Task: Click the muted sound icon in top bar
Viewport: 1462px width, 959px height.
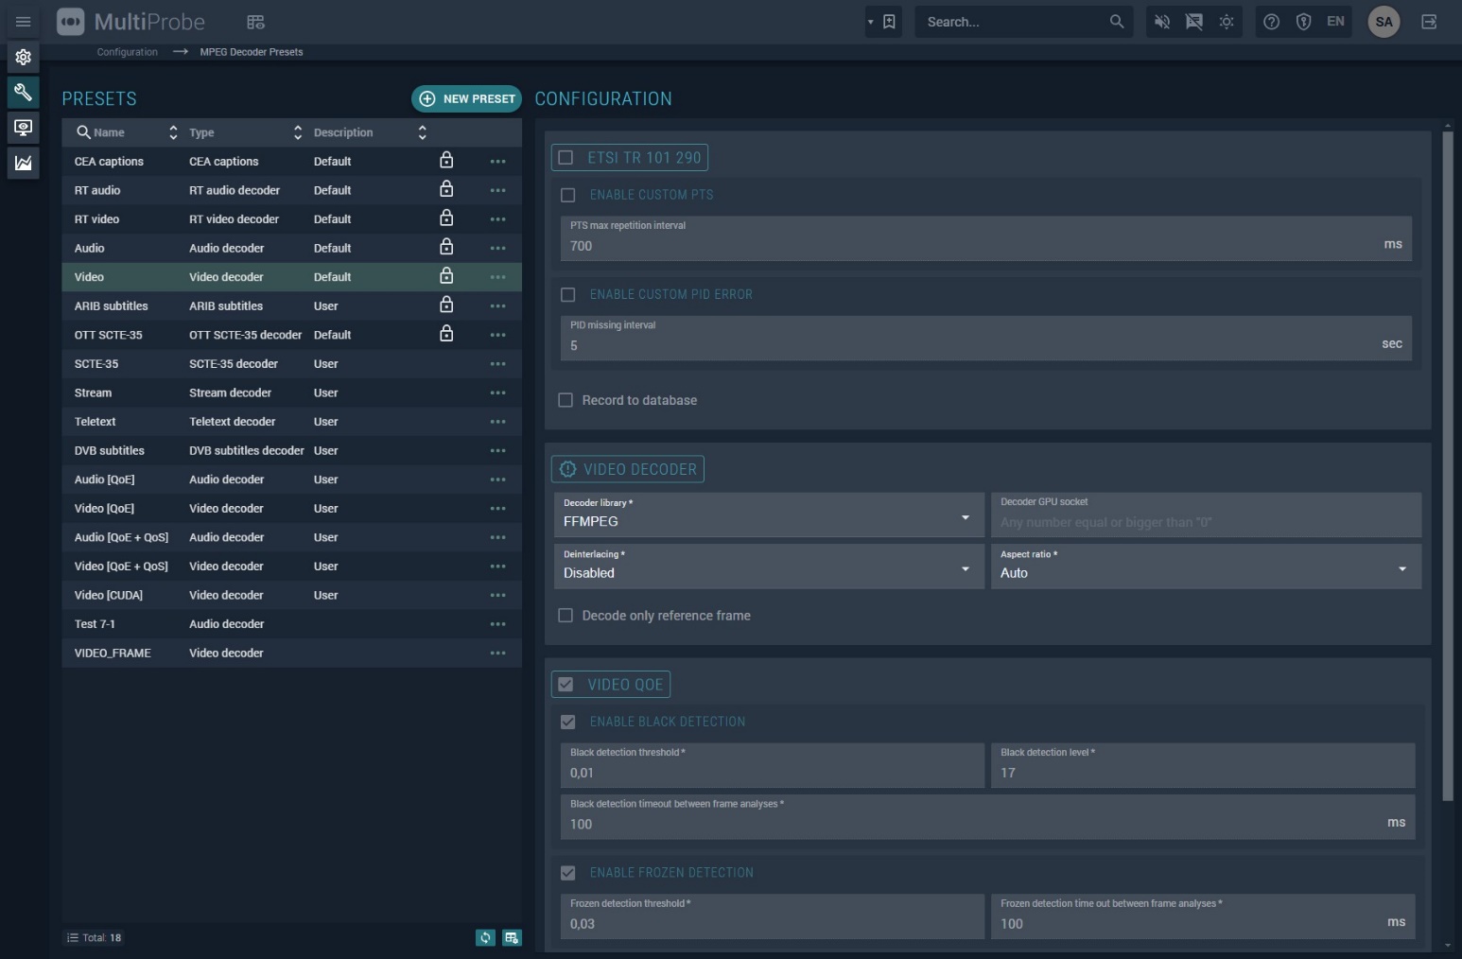Action: [1162, 22]
